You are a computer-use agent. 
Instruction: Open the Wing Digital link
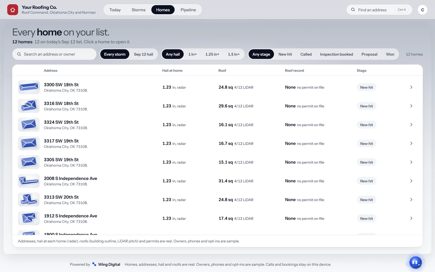tap(109, 264)
